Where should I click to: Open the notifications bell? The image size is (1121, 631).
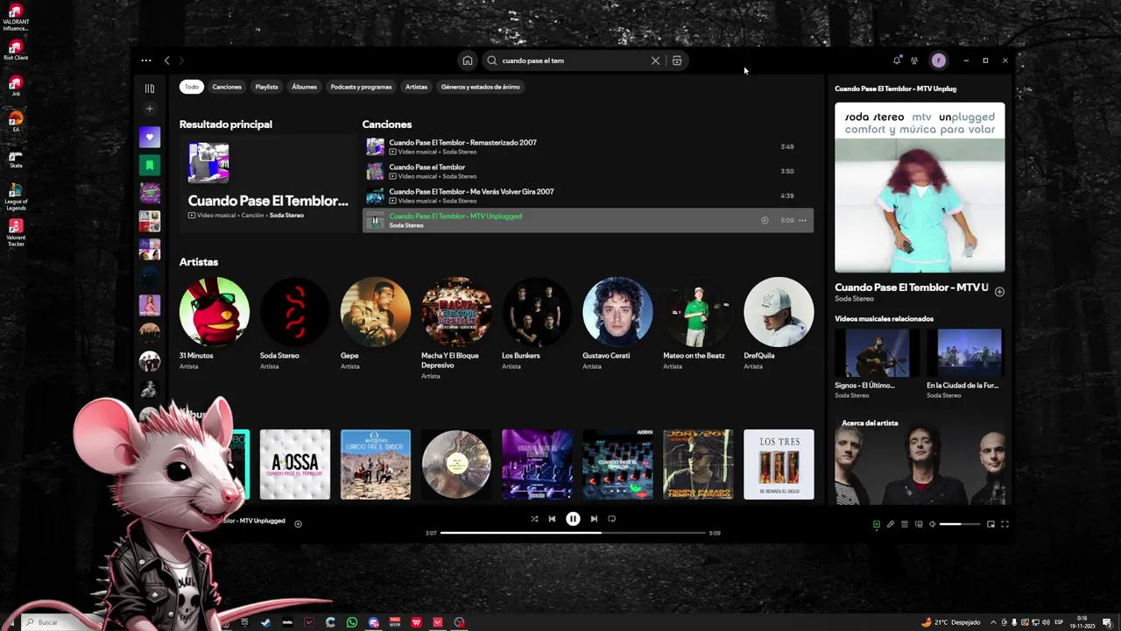pos(897,60)
